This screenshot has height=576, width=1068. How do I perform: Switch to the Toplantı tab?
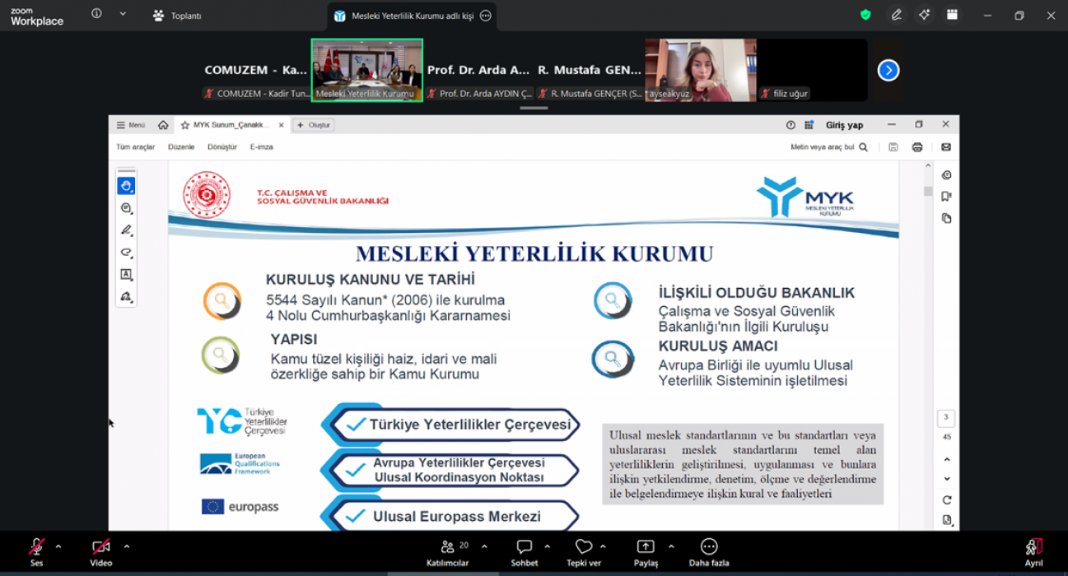(178, 16)
